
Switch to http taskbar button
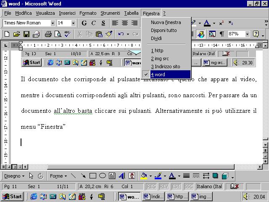[x=177, y=197]
